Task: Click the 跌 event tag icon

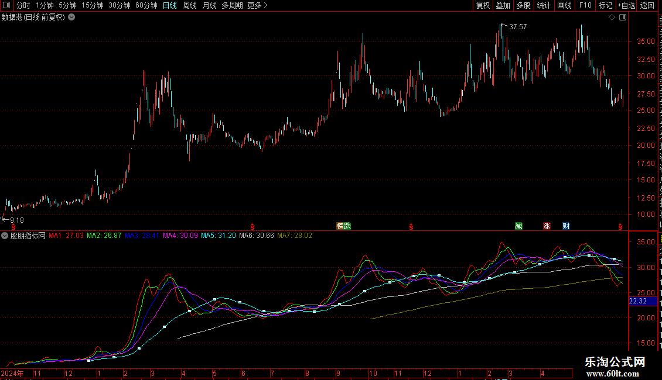Action: pos(347,226)
